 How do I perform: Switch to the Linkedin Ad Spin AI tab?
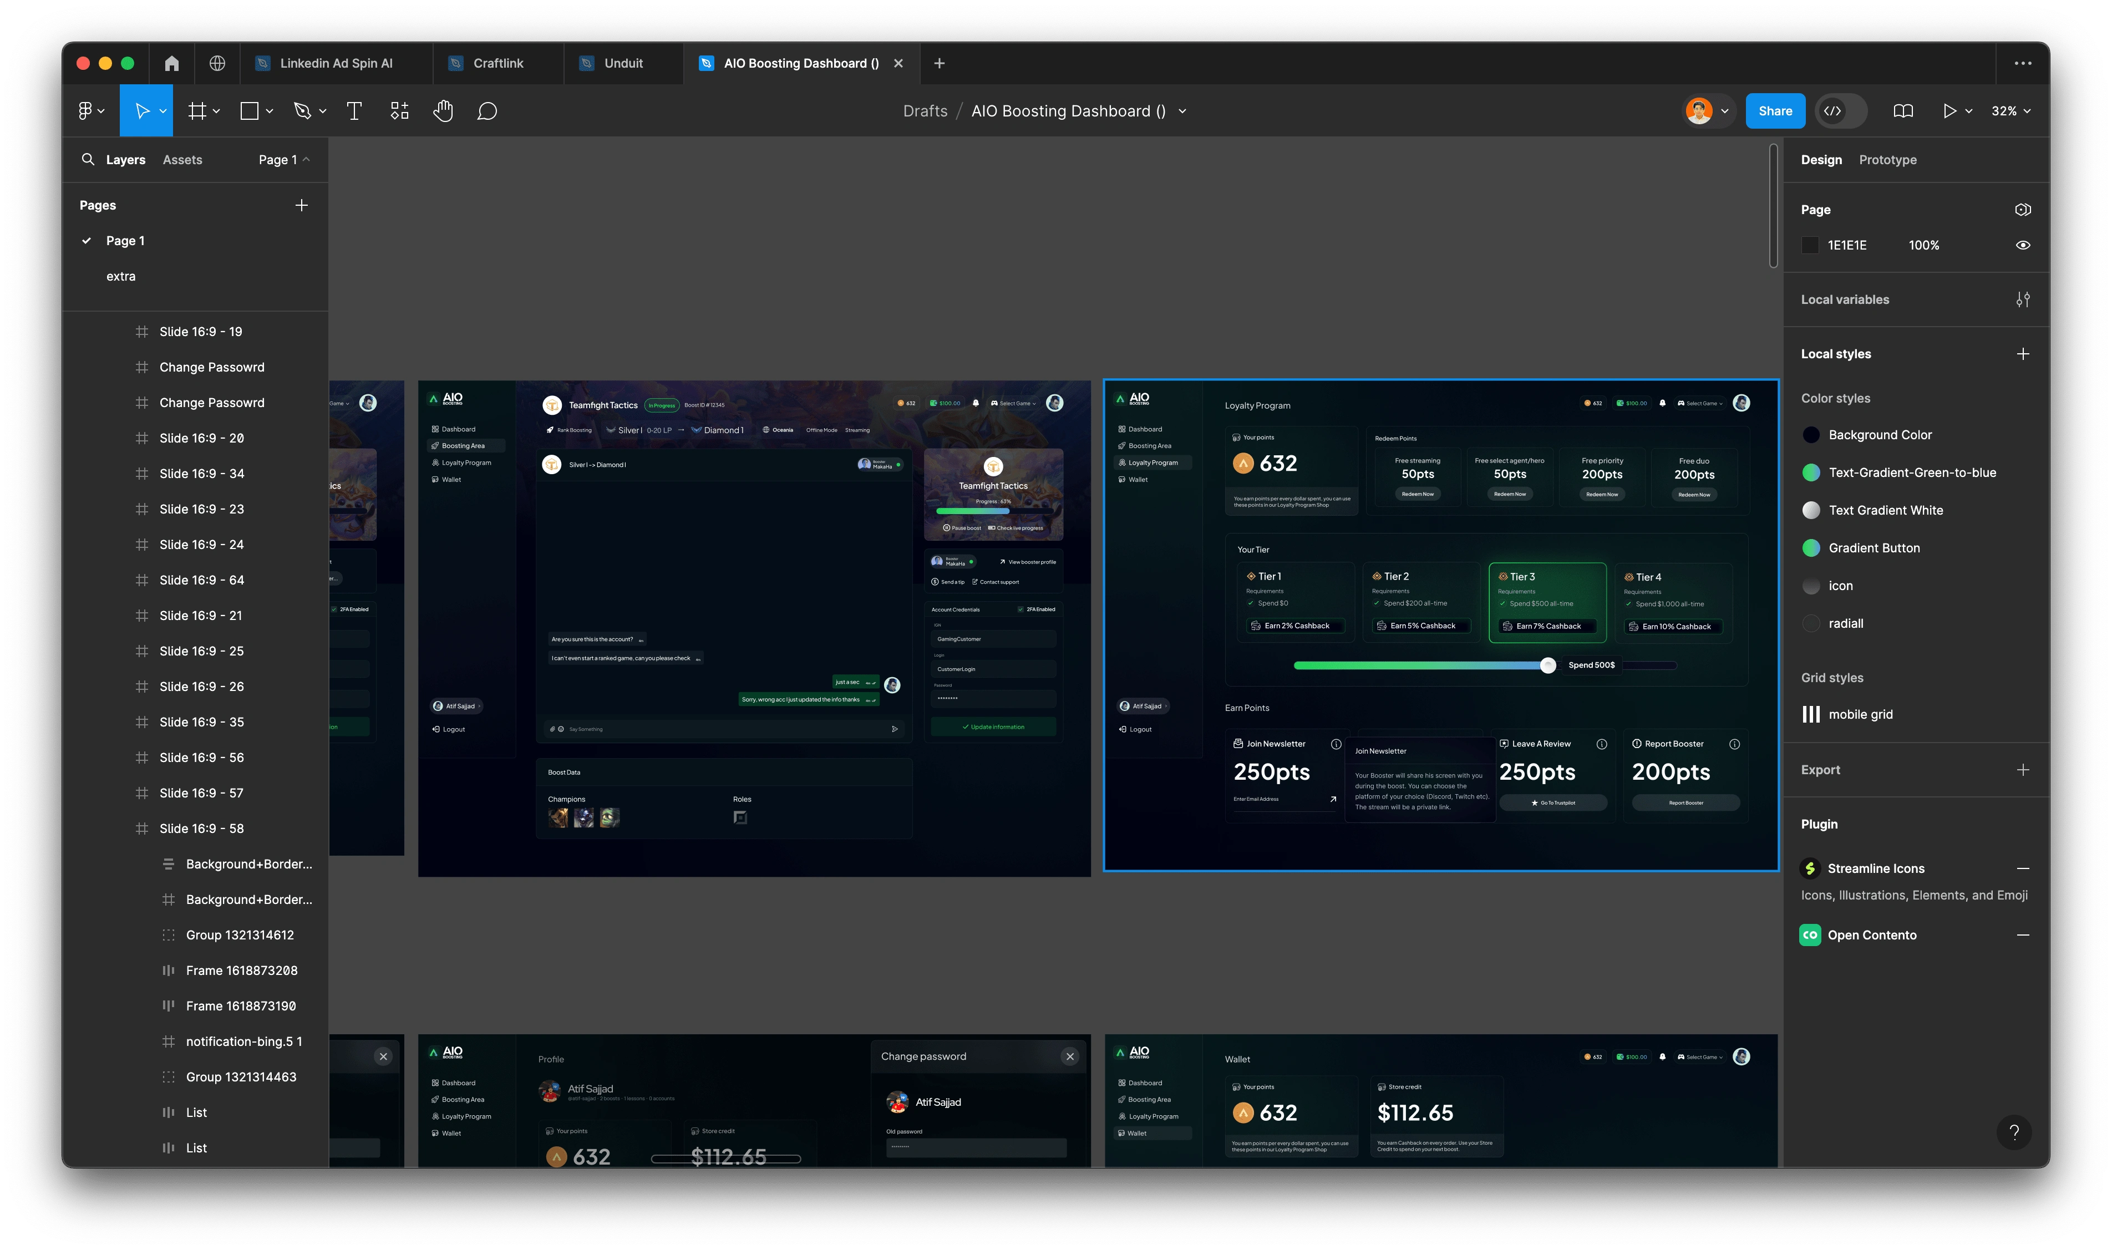click(336, 63)
